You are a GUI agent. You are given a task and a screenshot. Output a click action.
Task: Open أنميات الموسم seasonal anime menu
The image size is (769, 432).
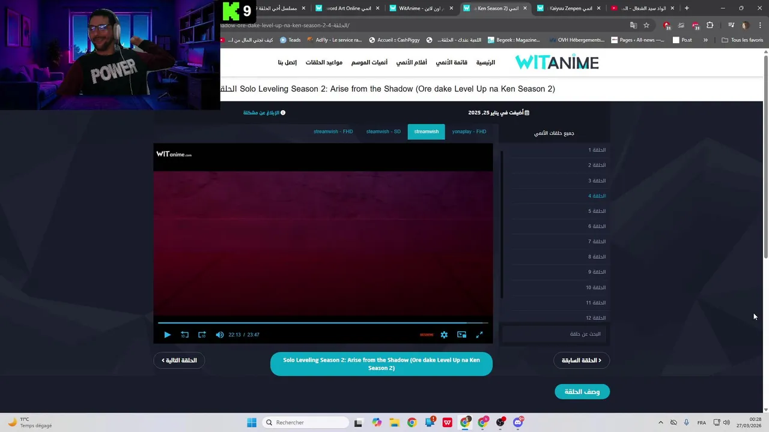[x=369, y=62]
